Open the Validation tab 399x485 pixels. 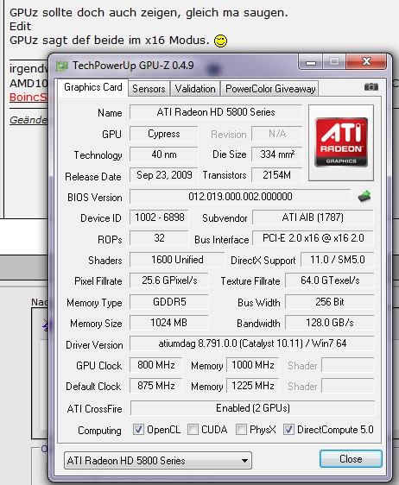coord(195,89)
